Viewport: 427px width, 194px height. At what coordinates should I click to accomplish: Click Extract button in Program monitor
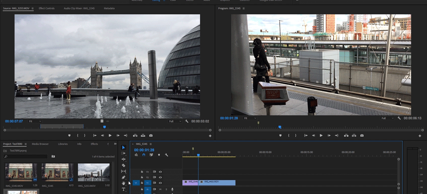[x=354, y=135]
